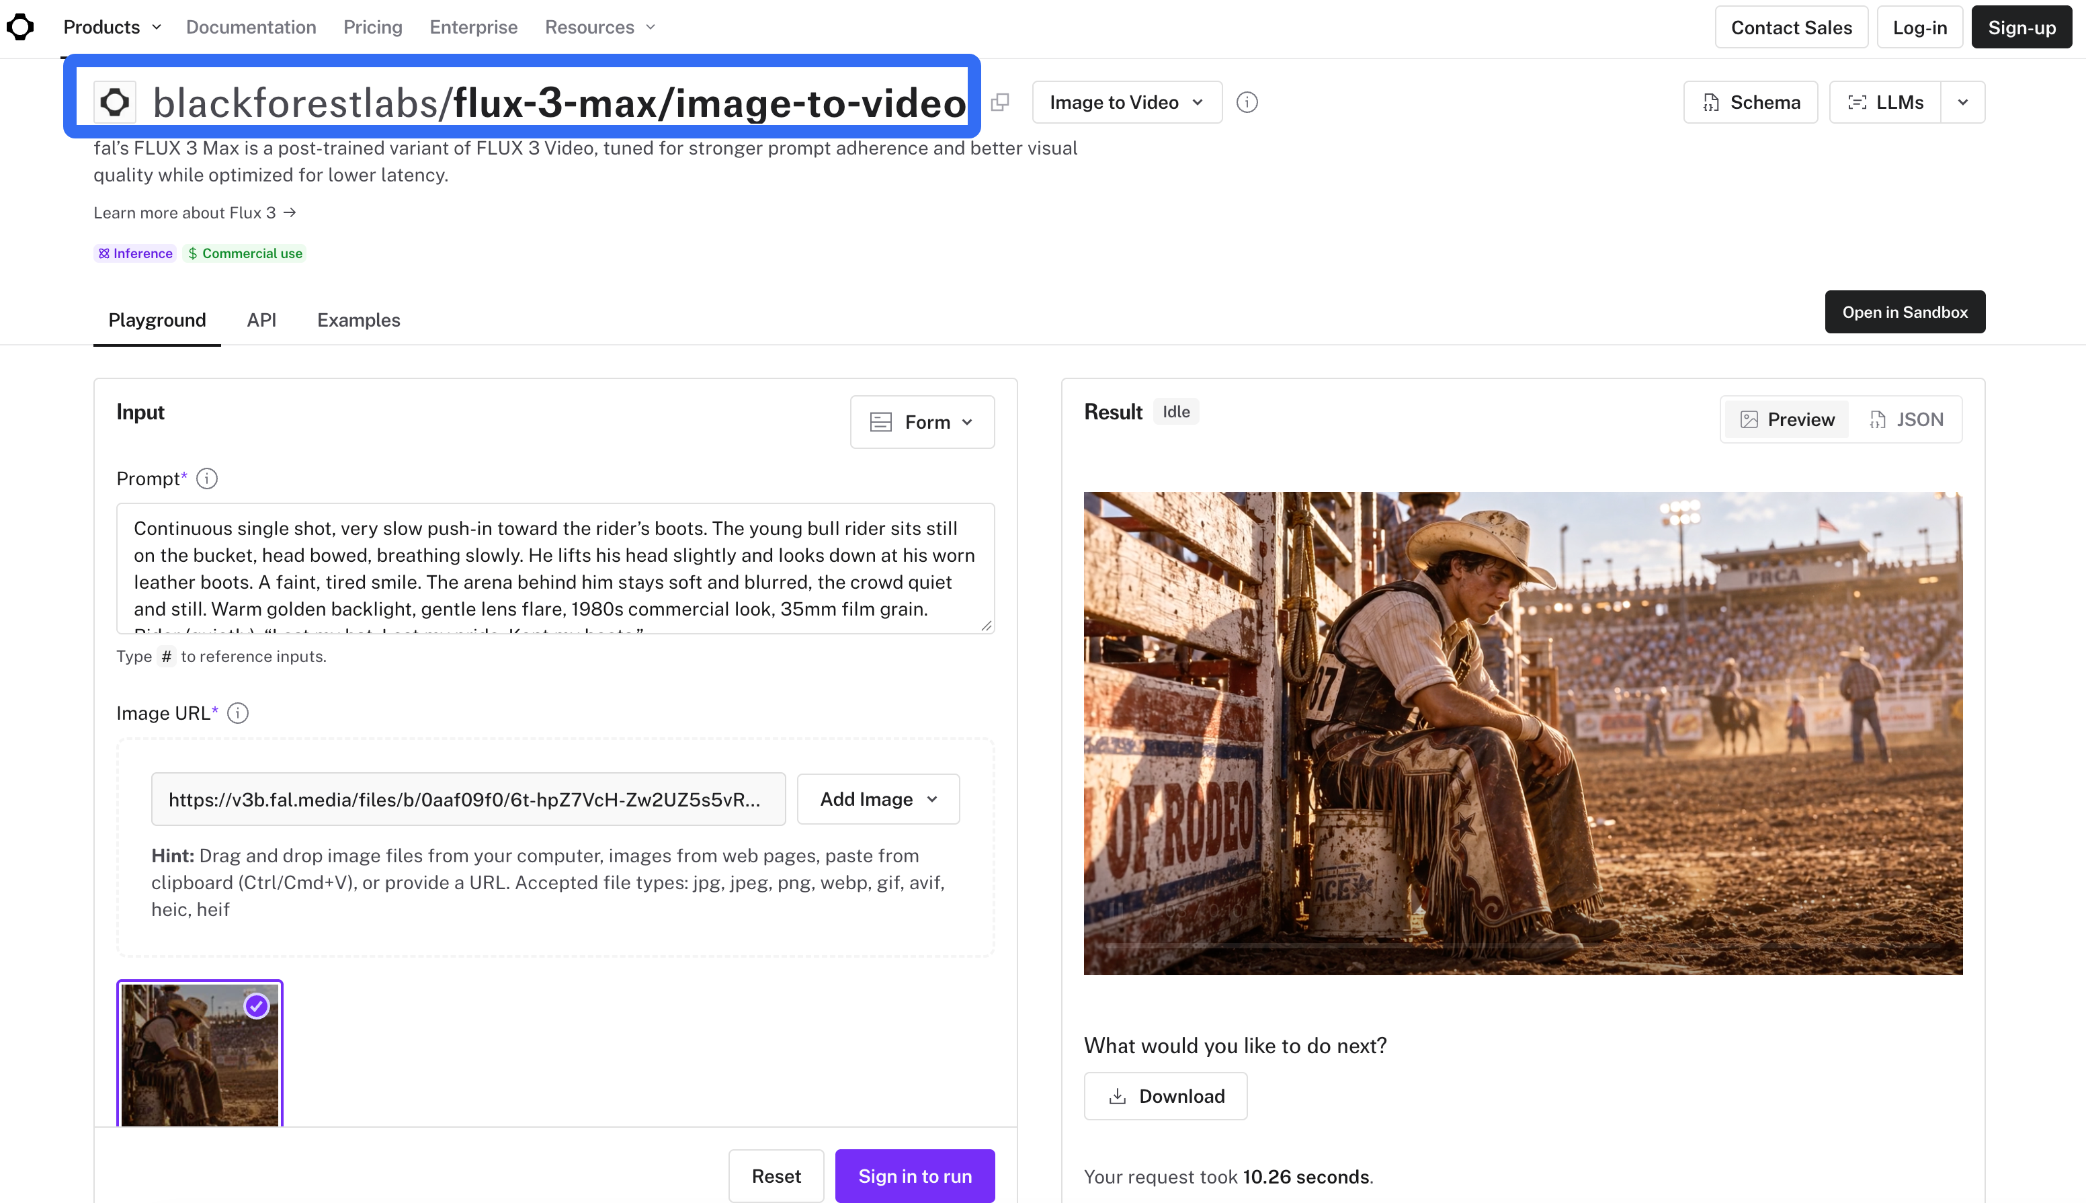Screen dimensions: 2086x1203
Task: Open the info icon beside Image to Video
Action: tap(1247, 102)
